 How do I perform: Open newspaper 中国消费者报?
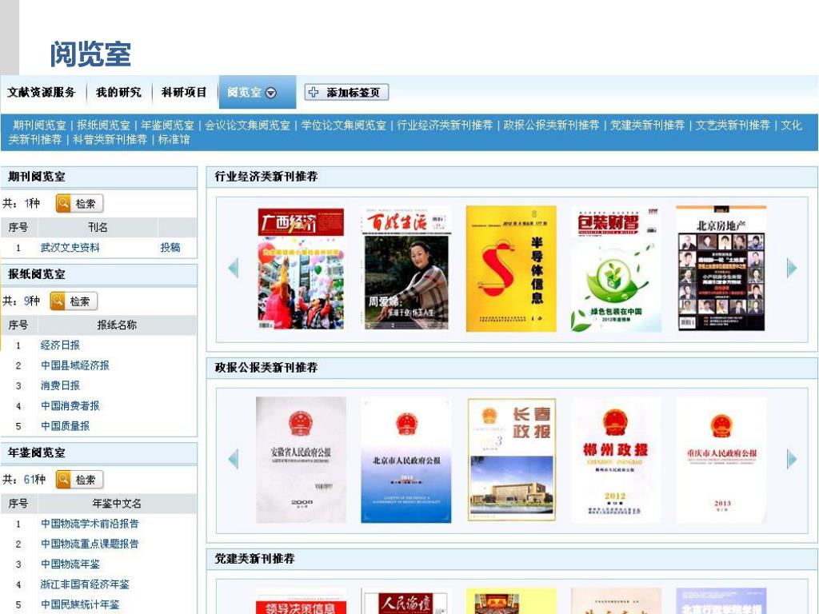click(x=70, y=405)
